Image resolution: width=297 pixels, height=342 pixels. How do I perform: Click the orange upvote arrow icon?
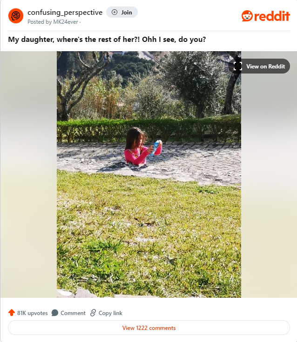(x=12, y=313)
